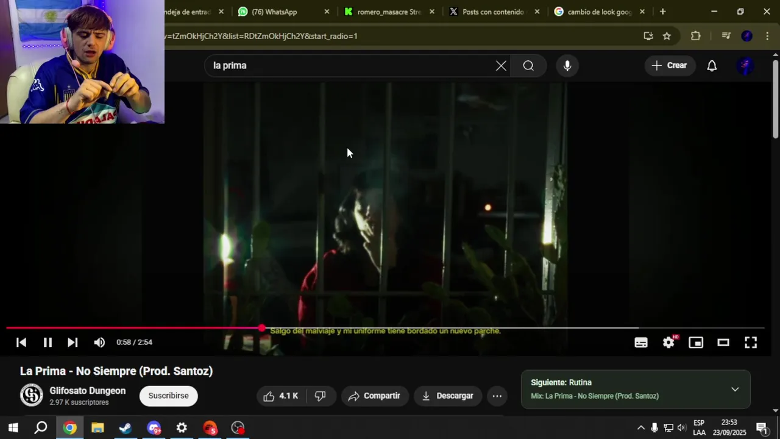This screenshot has height=439, width=780.
Task: Pause the playing video
Action: click(48, 343)
